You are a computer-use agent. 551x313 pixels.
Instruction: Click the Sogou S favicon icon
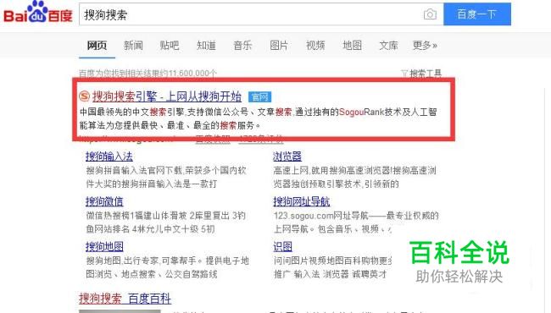click(84, 96)
